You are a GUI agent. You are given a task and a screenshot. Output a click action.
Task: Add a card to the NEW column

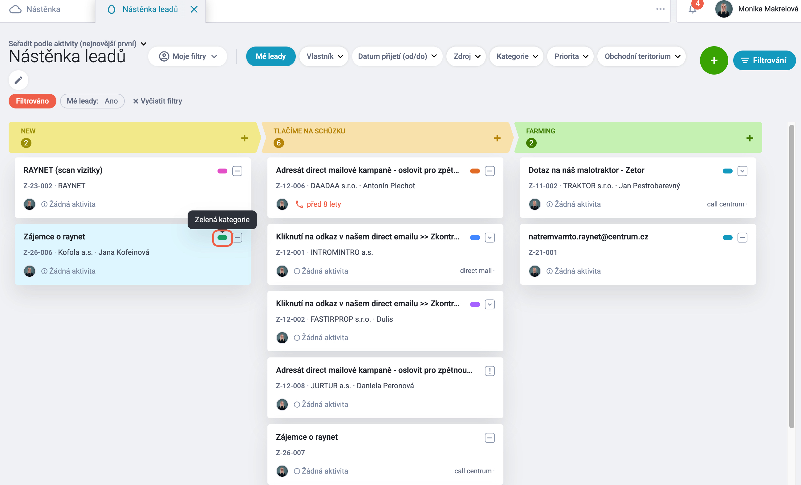point(245,138)
